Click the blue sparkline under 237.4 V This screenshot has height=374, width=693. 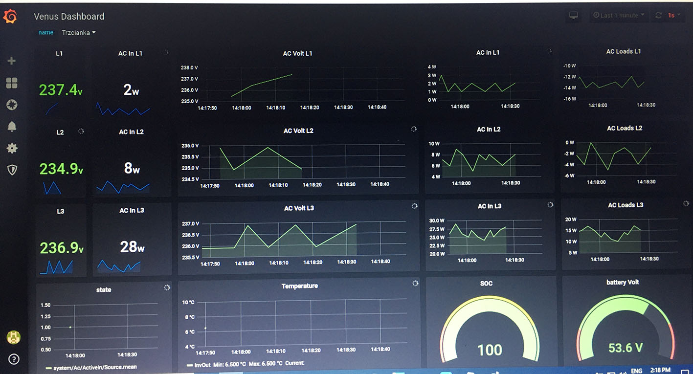[x=52, y=109]
